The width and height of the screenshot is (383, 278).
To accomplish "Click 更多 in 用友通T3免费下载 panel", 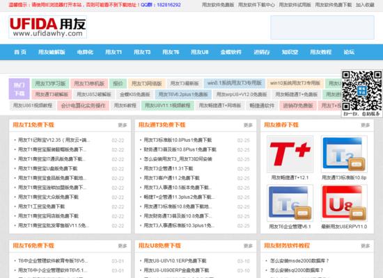I will (x=248, y=125).
